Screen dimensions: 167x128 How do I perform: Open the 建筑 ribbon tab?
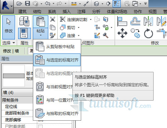(x=22, y=11)
